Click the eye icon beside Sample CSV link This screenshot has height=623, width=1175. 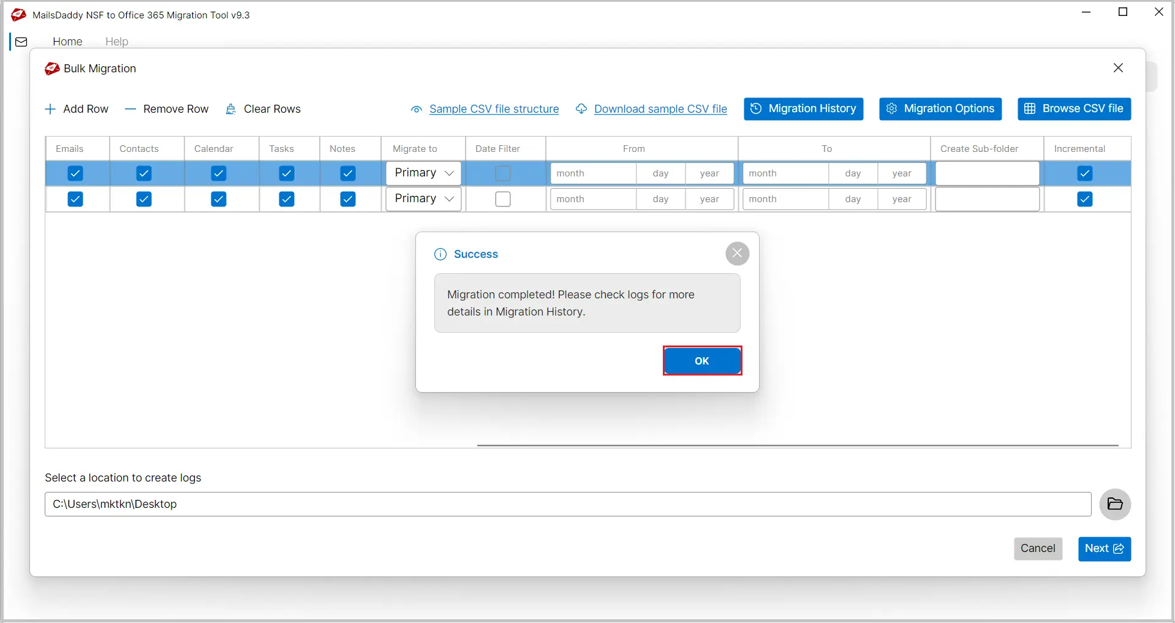417,110
